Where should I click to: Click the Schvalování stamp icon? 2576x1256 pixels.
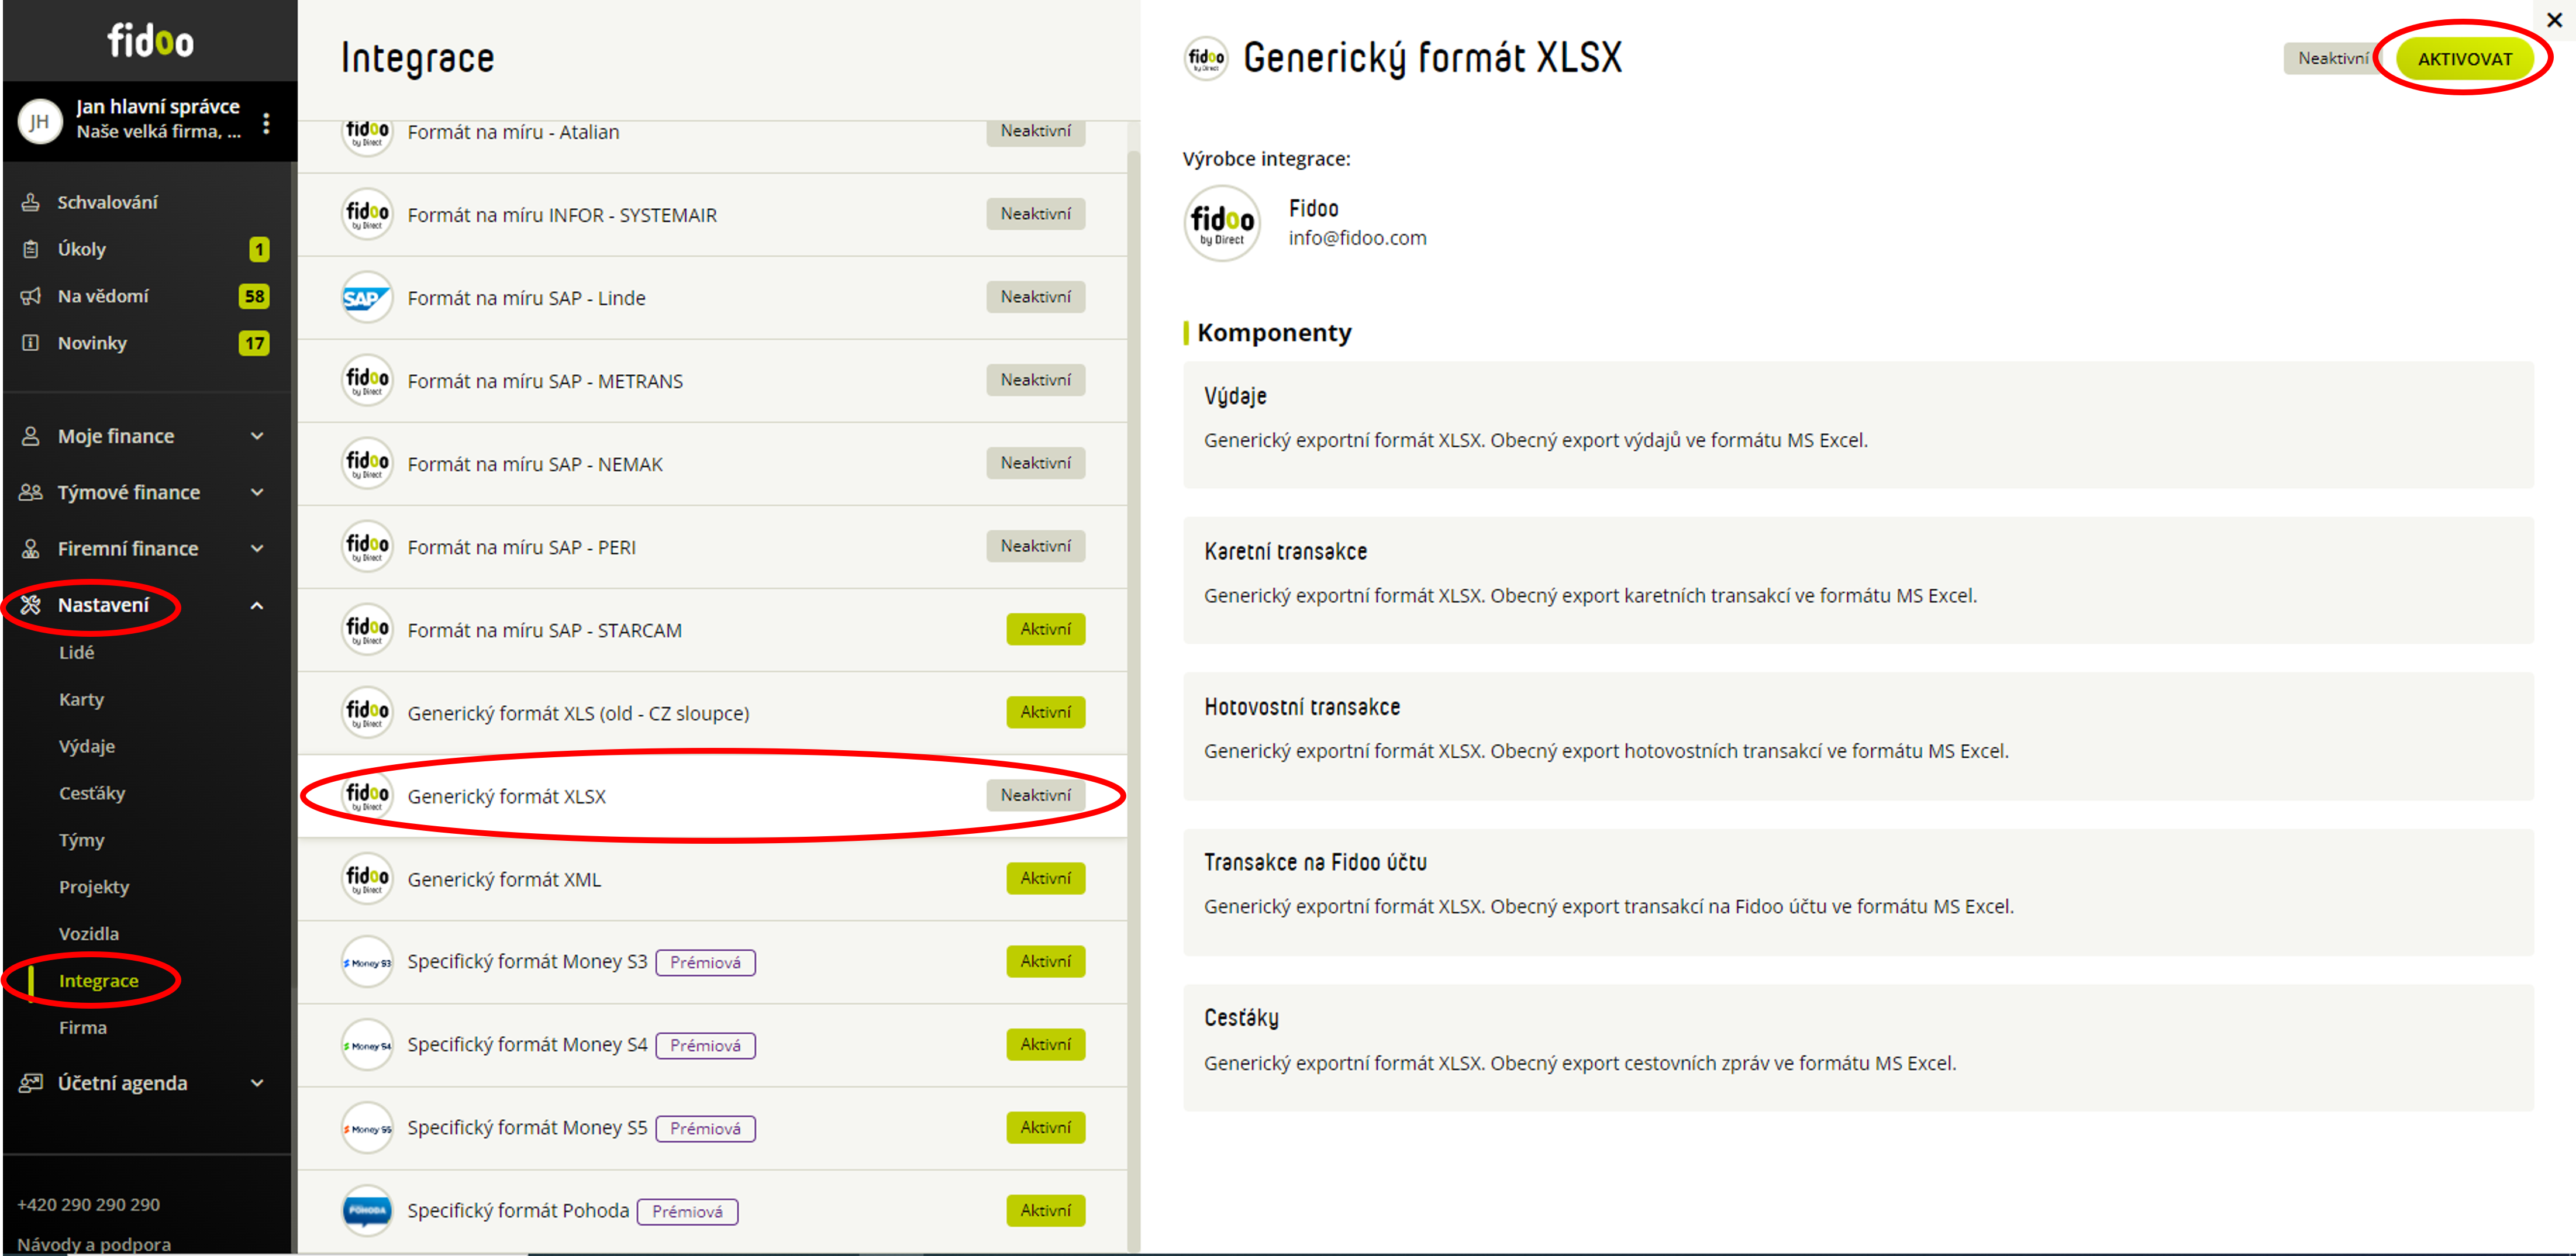(x=31, y=202)
